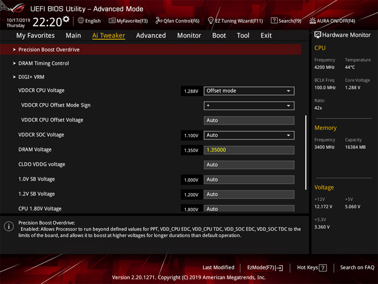Screen dimensions: 378x284
Task: Click the EZ Tuning Wizard bulb icon
Action: point(211,21)
